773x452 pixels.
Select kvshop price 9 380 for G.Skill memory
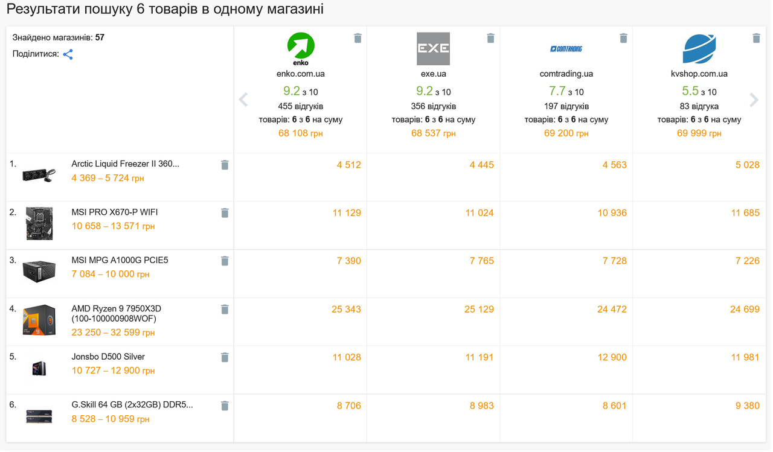point(748,406)
